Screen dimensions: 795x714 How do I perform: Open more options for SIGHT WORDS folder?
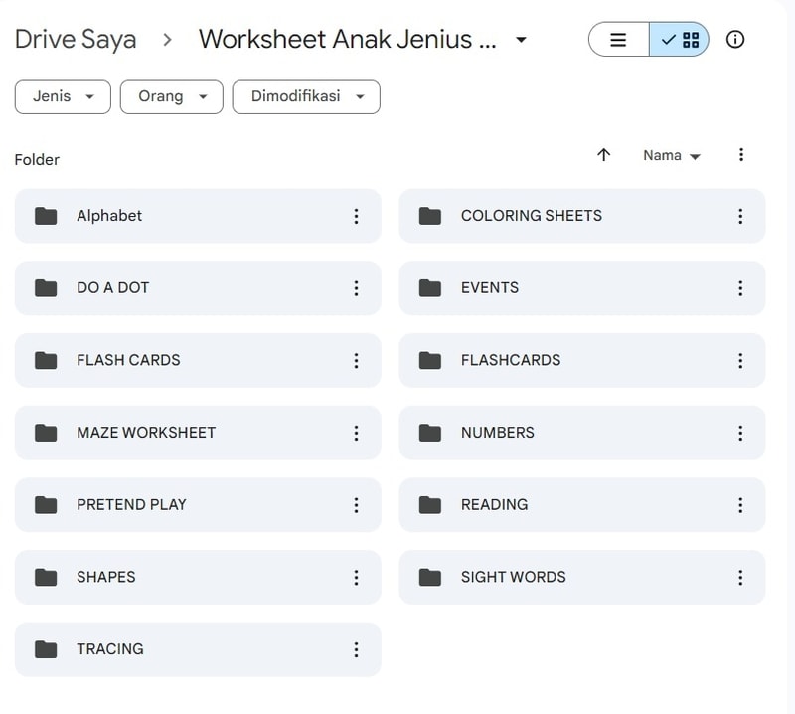pyautogui.click(x=740, y=577)
